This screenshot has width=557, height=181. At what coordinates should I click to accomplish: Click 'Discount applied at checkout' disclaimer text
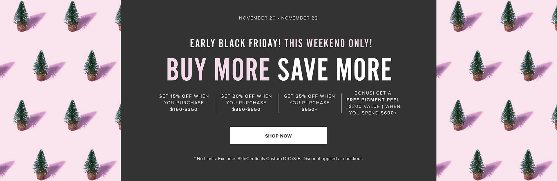(x=332, y=159)
